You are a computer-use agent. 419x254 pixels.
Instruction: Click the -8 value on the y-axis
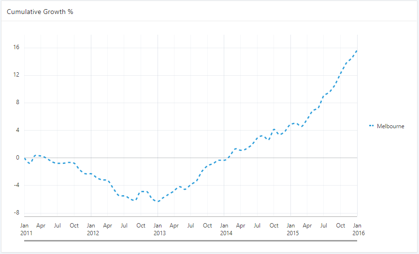16,213
